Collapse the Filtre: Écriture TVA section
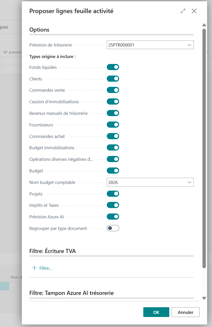 coord(52,251)
